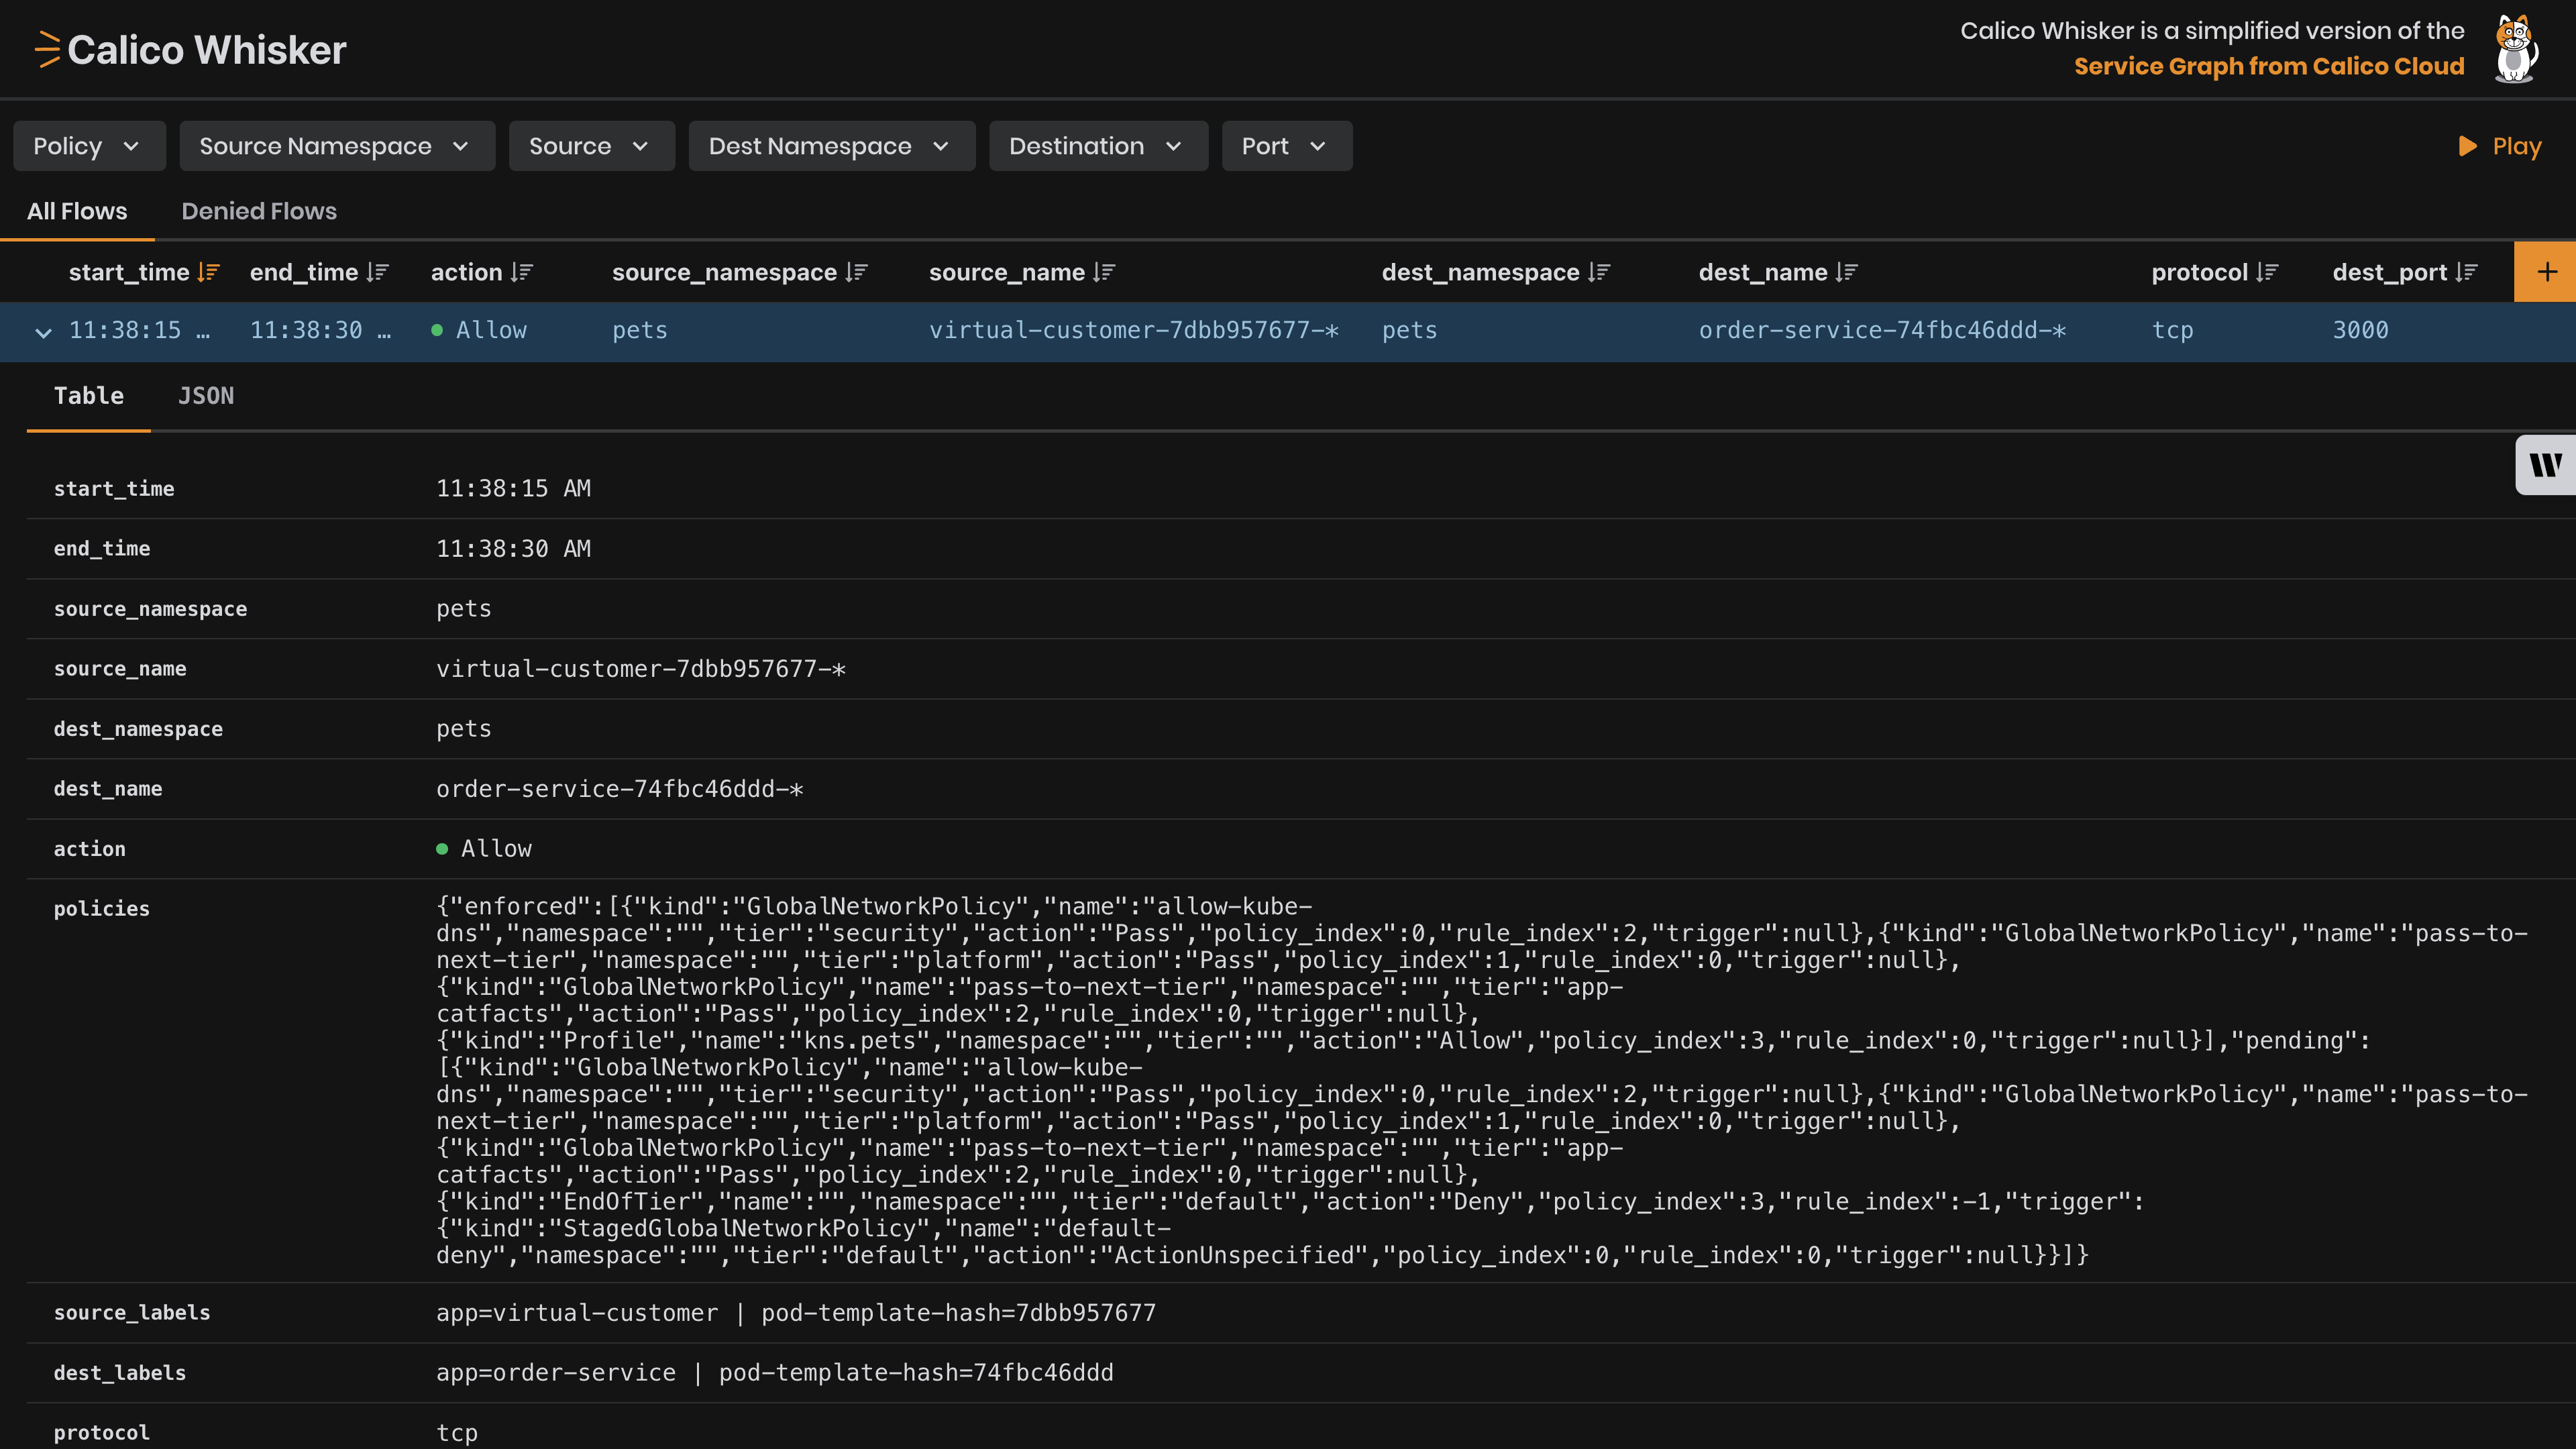Image resolution: width=2576 pixels, height=1449 pixels.
Task: Sort by dest_name column icon
Action: click(x=1847, y=272)
